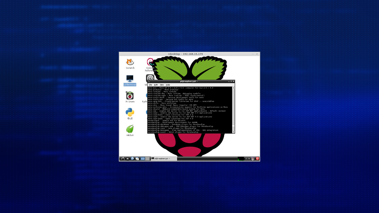
Task: Launch the Pi Store desktop icon
Action: tap(130, 97)
